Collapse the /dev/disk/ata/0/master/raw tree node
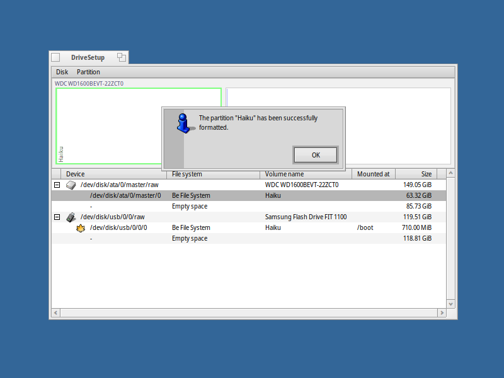Image resolution: width=504 pixels, height=378 pixels. (x=57, y=185)
